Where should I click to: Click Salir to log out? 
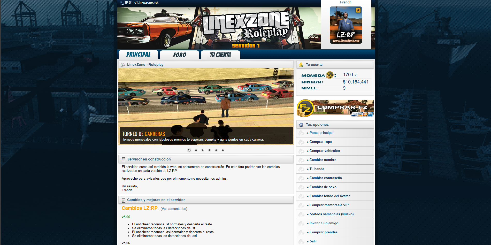tap(313, 241)
